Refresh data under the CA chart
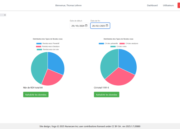The image size is (180, 129). (107, 95)
